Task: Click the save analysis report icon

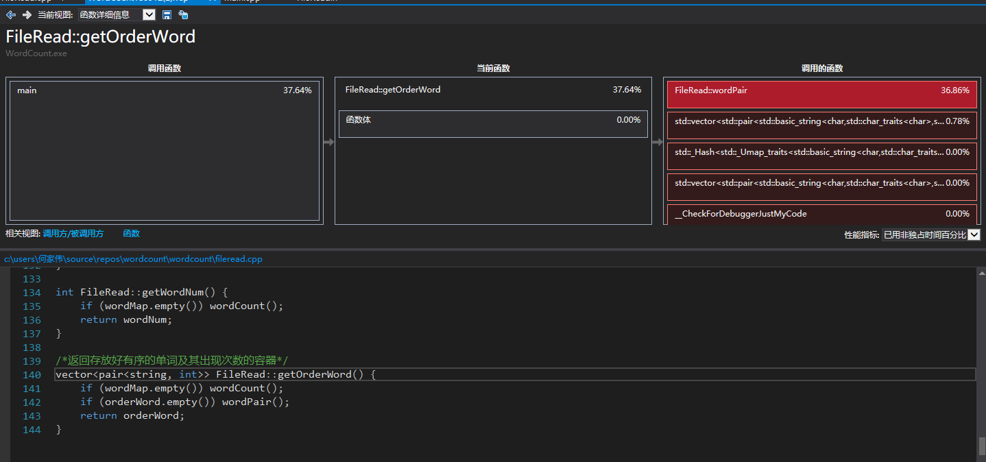Action: pos(167,14)
